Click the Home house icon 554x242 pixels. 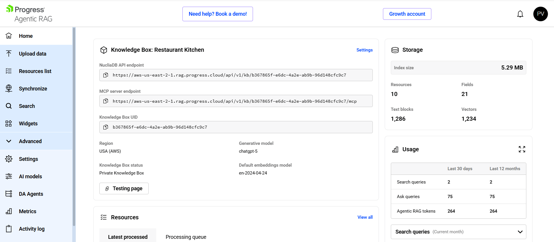click(9, 36)
